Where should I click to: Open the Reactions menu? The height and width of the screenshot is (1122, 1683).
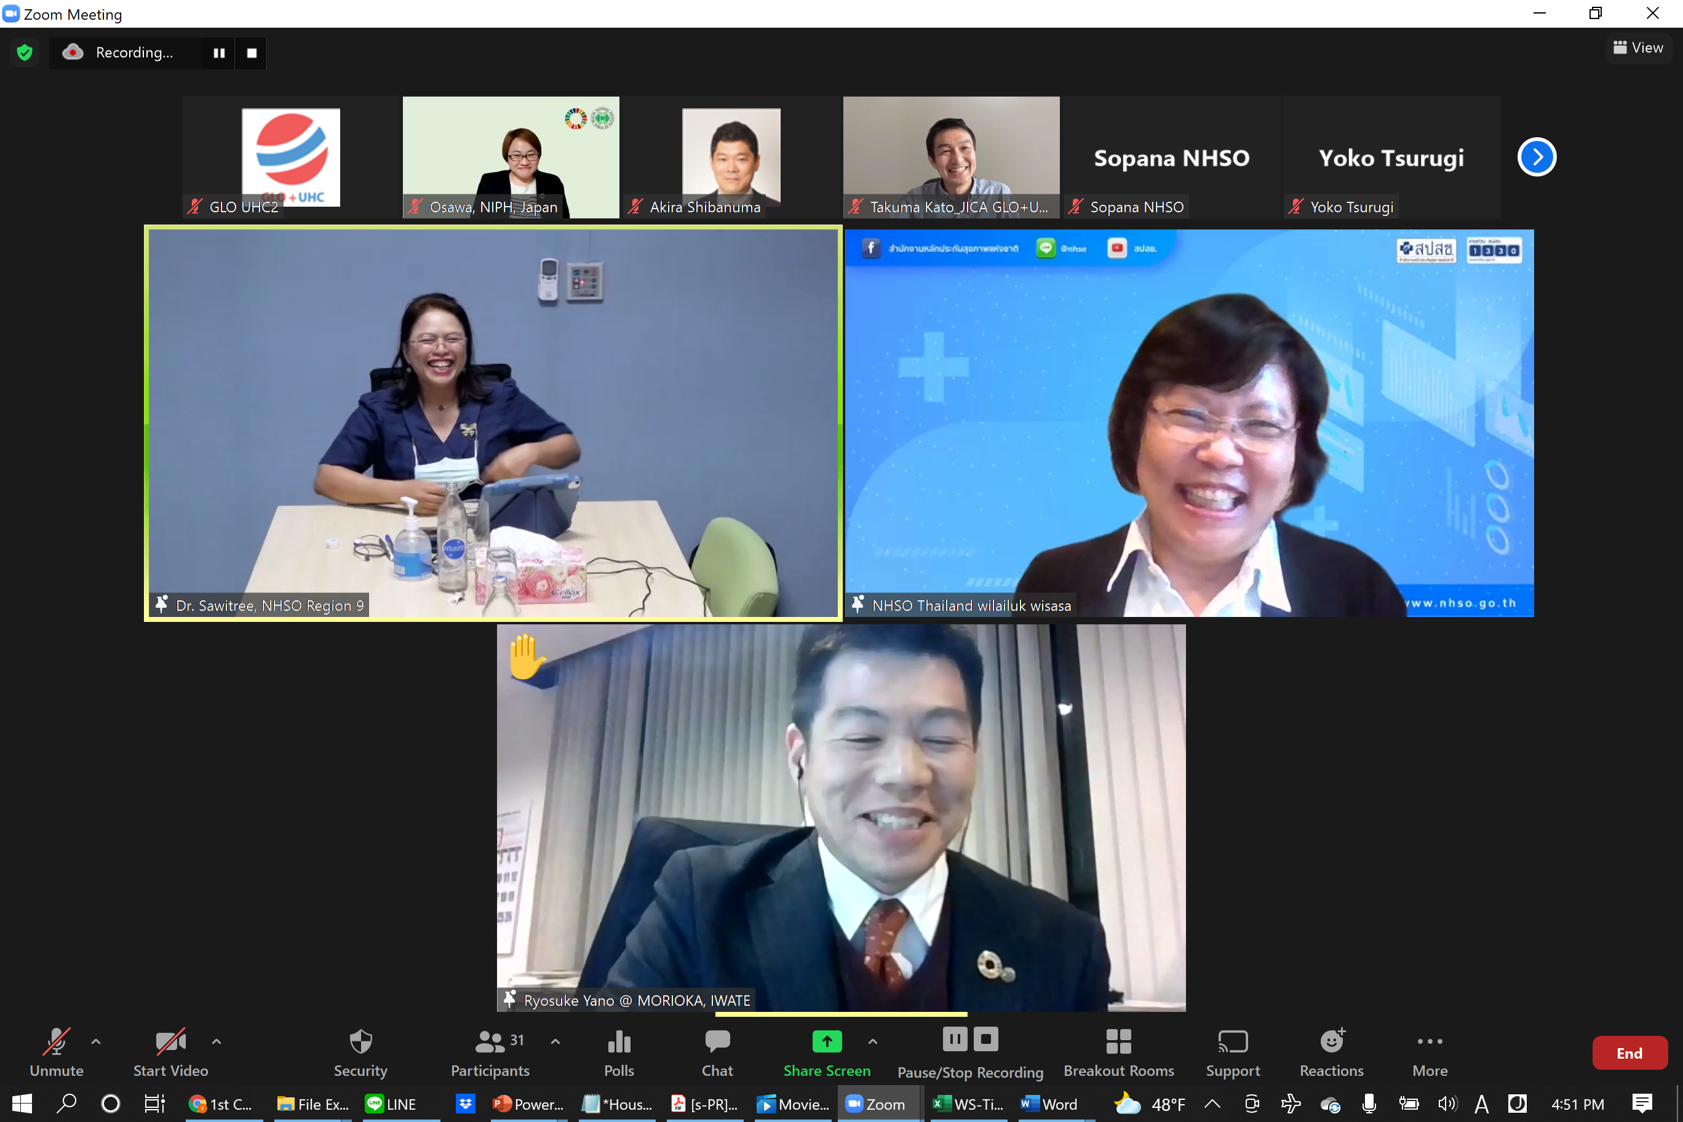[x=1331, y=1052]
